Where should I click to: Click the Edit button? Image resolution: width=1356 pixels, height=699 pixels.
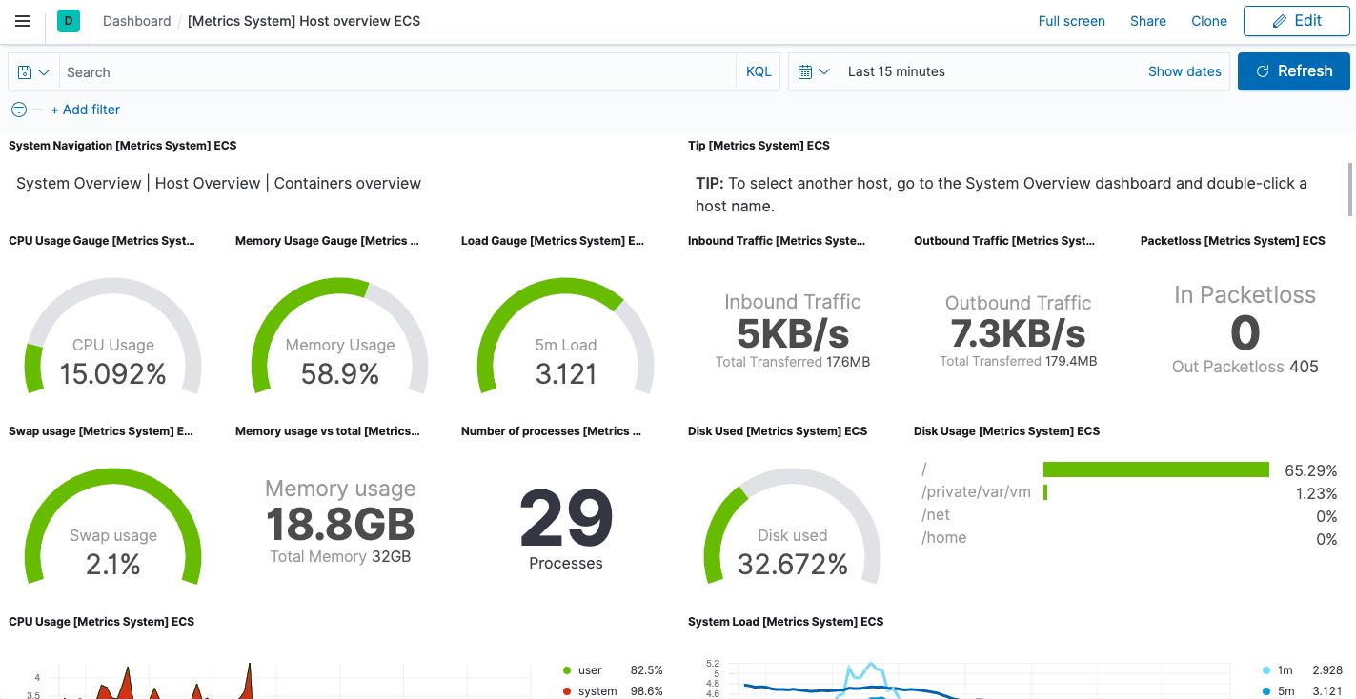click(1296, 20)
